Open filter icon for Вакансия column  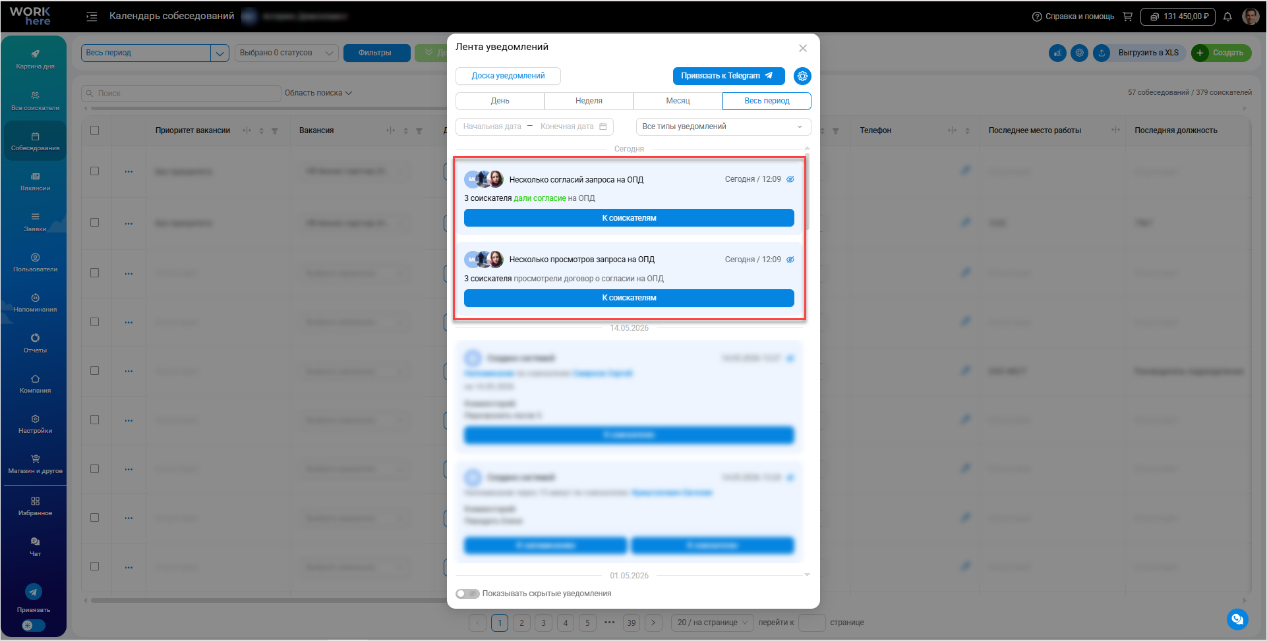419,130
